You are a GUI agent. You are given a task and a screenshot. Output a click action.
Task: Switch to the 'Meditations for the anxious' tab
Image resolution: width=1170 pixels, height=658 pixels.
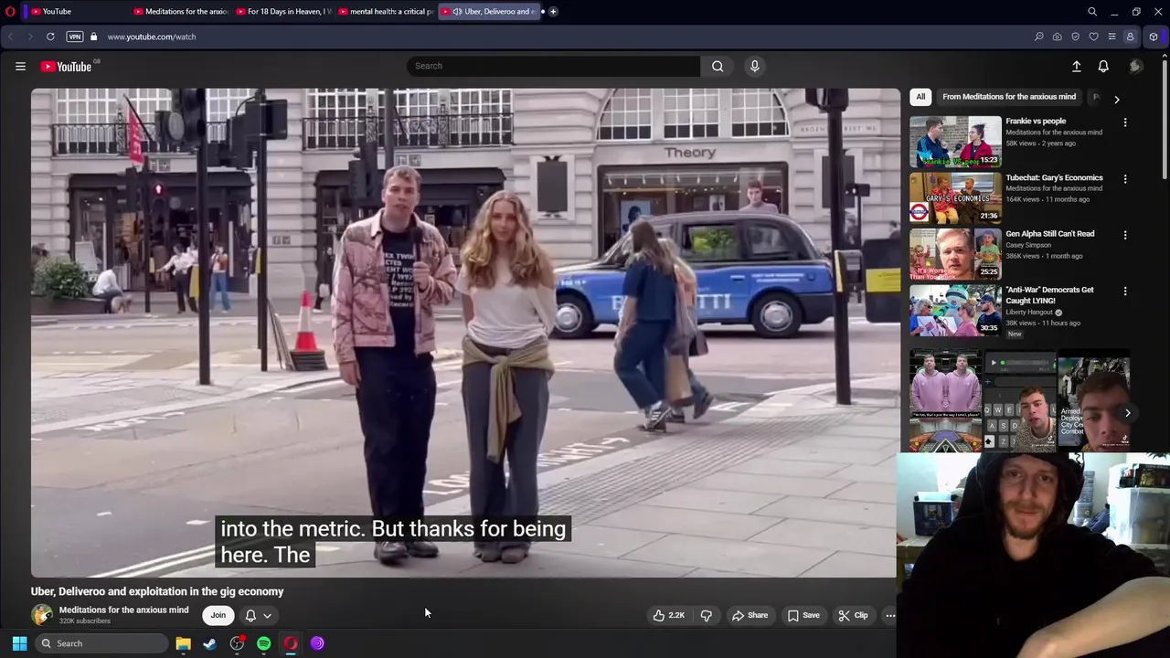coord(180,12)
